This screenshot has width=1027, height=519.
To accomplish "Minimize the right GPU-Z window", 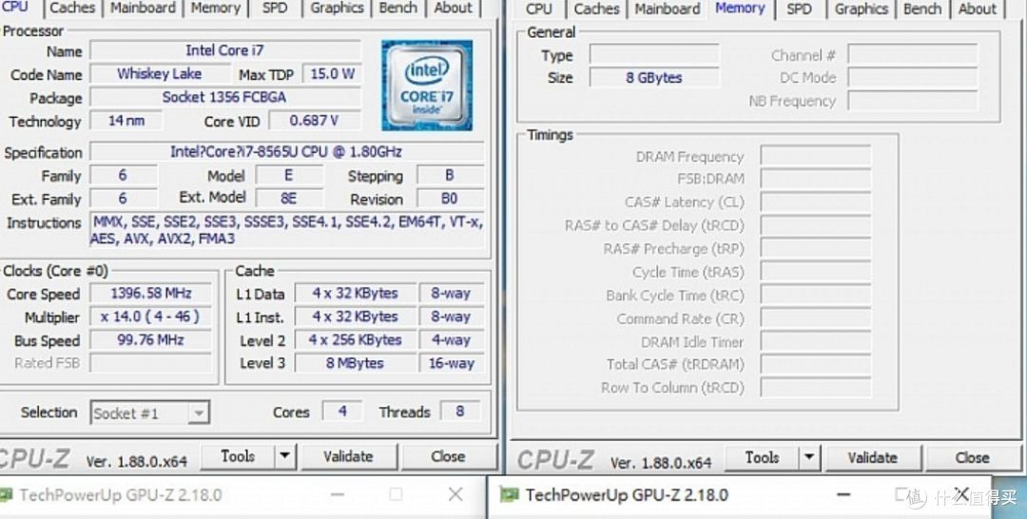I will (844, 494).
